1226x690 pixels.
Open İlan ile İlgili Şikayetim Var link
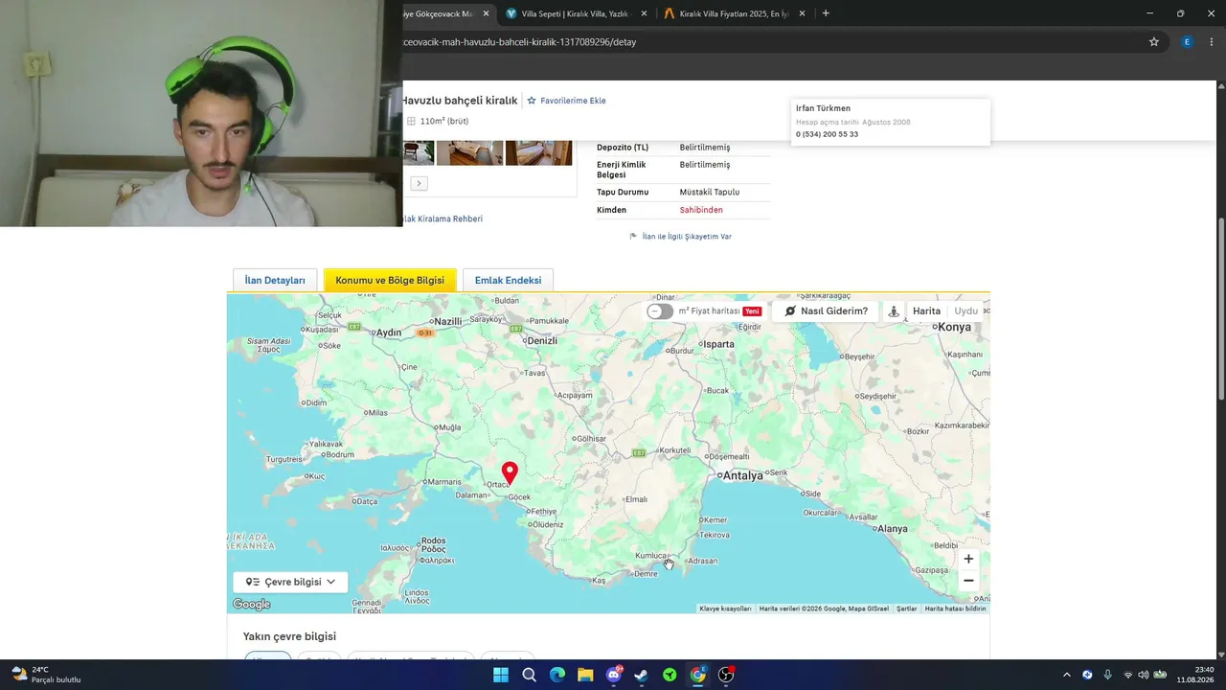tap(687, 236)
